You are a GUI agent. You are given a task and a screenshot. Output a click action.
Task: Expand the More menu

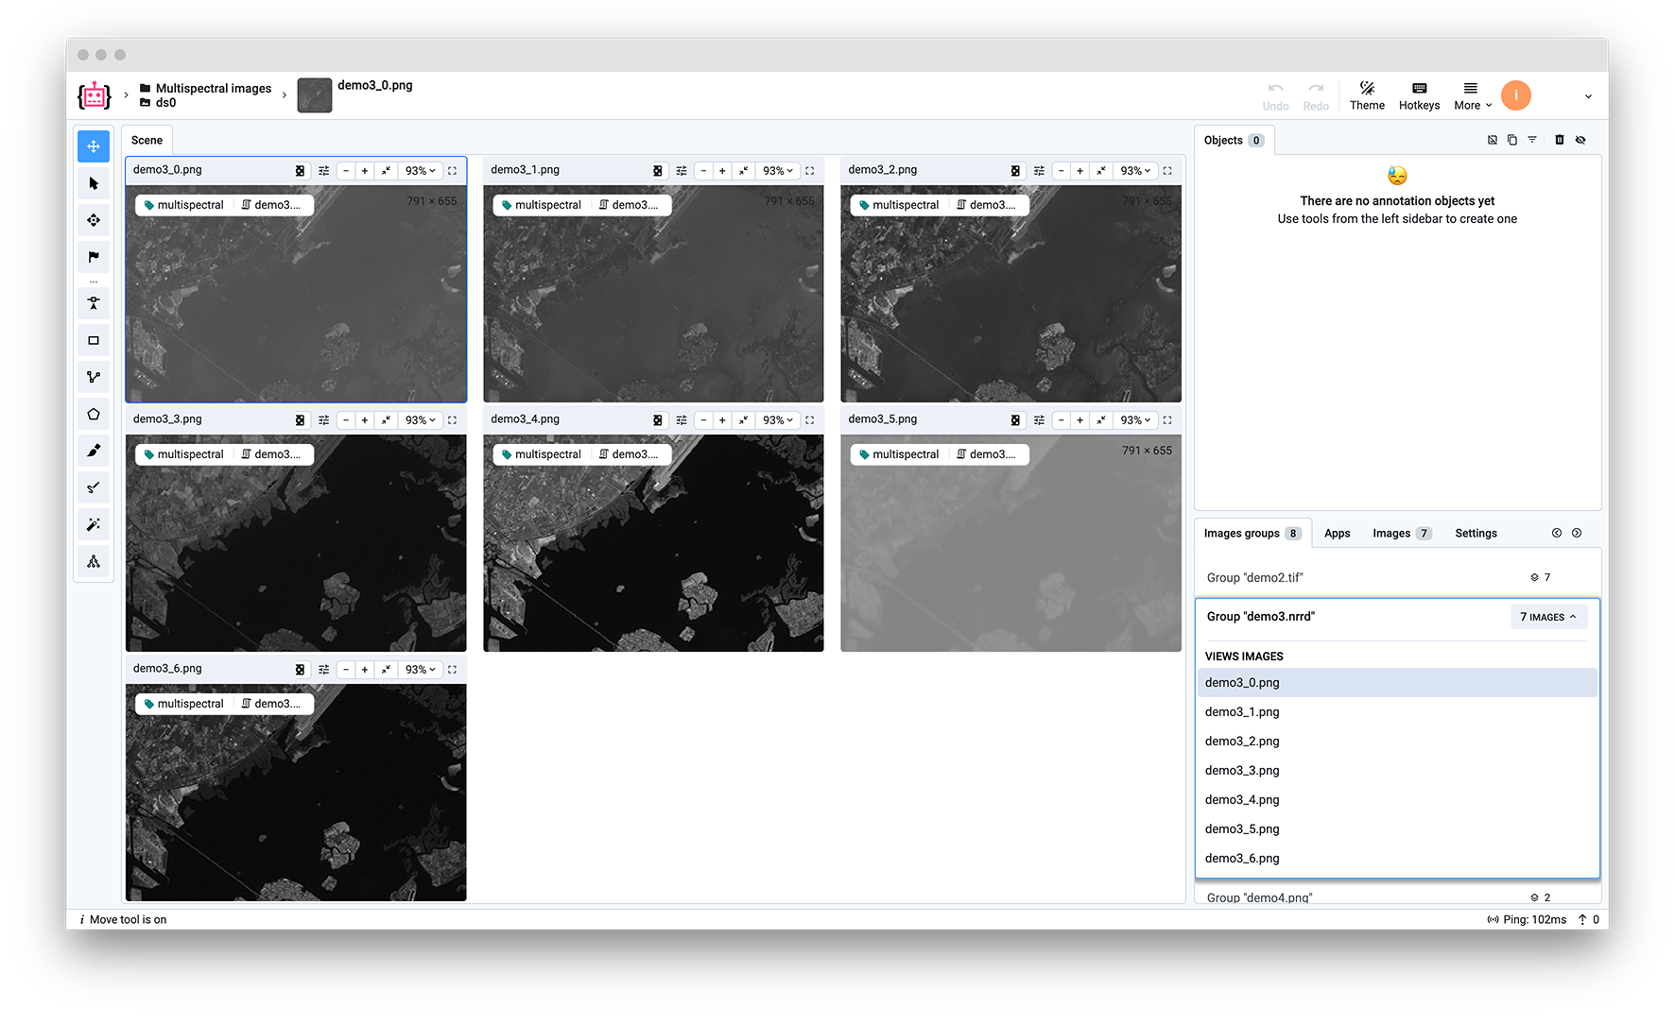1472,95
